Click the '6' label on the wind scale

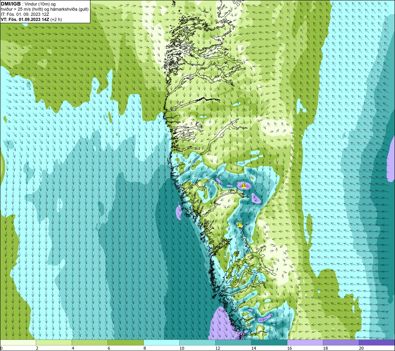[109, 348]
